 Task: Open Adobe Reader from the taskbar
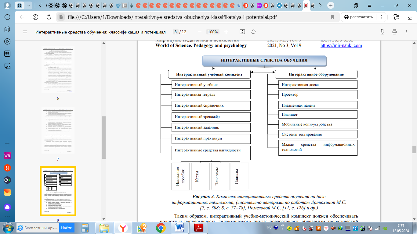click(x=198, y=228)
